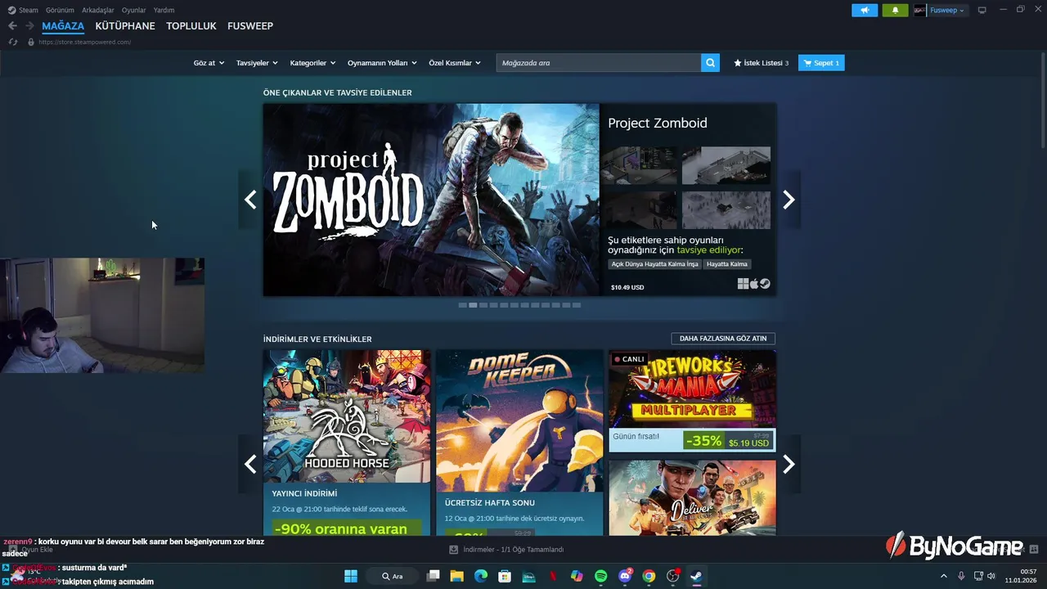Open Discord from taskbar
The image size is (1047, 589).
(626, 576)
